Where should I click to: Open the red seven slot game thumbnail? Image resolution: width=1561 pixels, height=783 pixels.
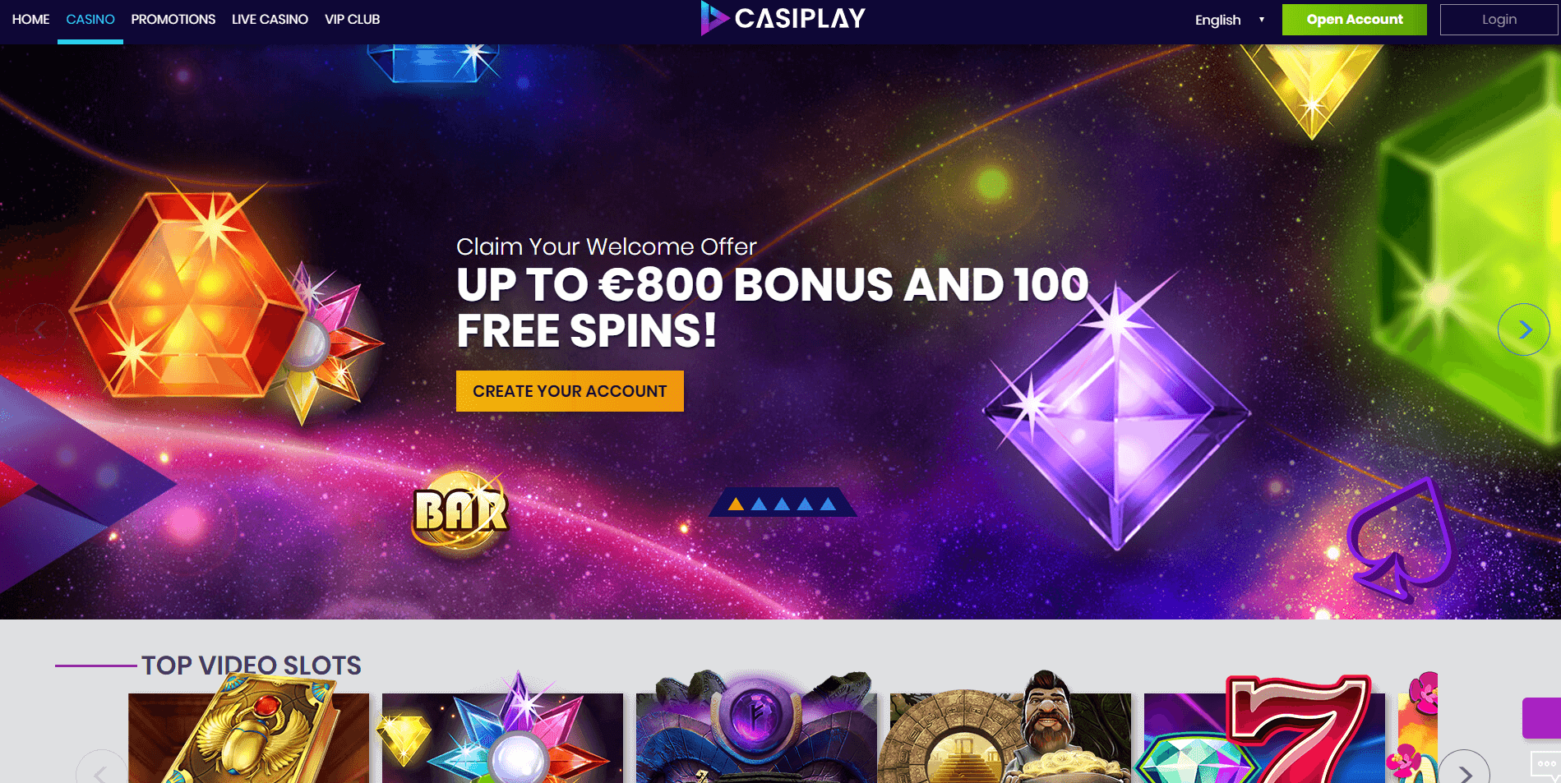coord(1264,731)
